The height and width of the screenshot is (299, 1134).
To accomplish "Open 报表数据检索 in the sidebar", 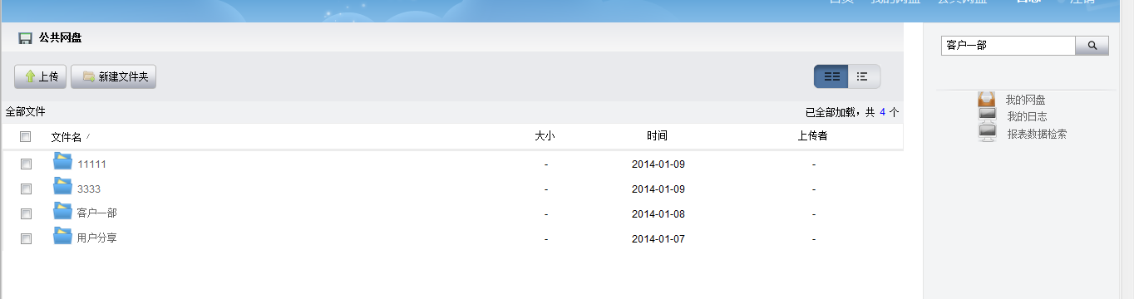I will pos(1037,134).
